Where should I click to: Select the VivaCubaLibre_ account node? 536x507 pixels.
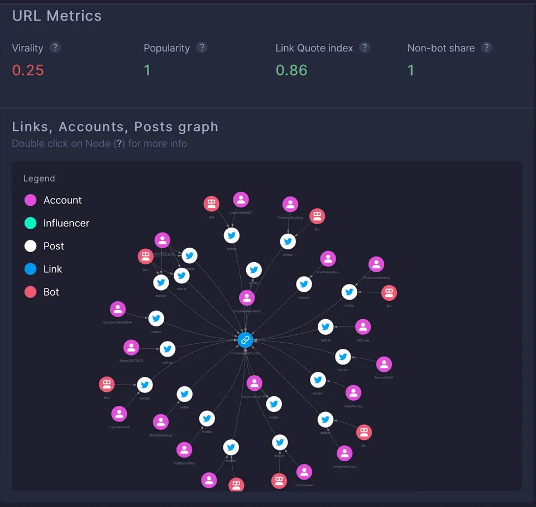pyautogui.click(x=328, y=259)
